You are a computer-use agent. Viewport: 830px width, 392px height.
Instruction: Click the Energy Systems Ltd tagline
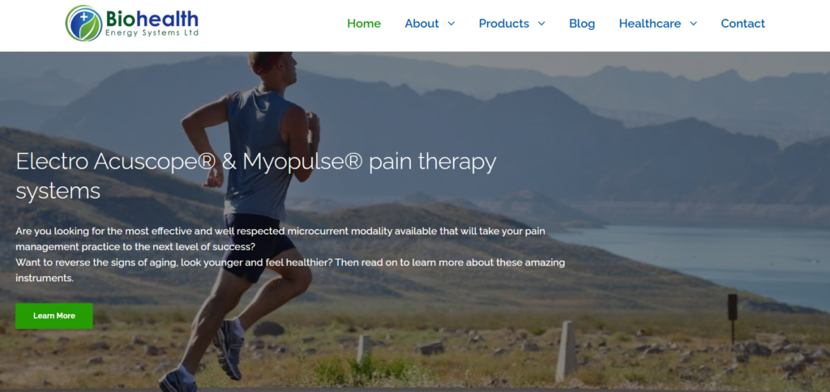pos(152,33)
